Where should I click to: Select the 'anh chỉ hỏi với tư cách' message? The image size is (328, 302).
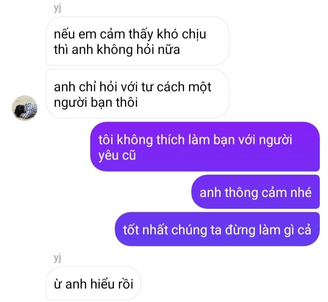[x=138, y=94]
